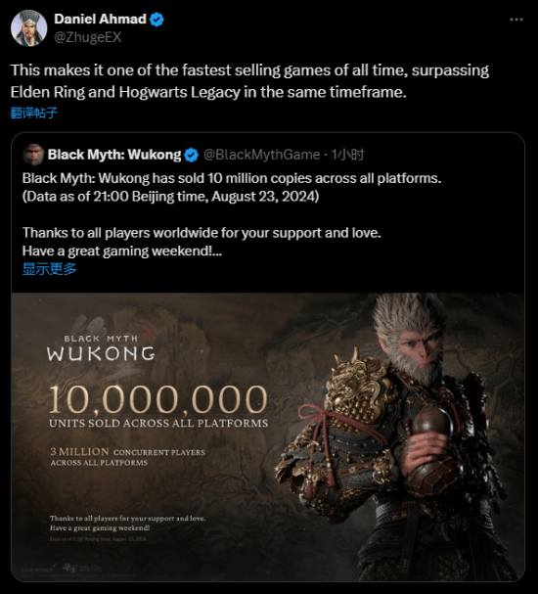538x594 pixels.
Task: Expand quoted post with 显示更多
Action: pos(49,269)
